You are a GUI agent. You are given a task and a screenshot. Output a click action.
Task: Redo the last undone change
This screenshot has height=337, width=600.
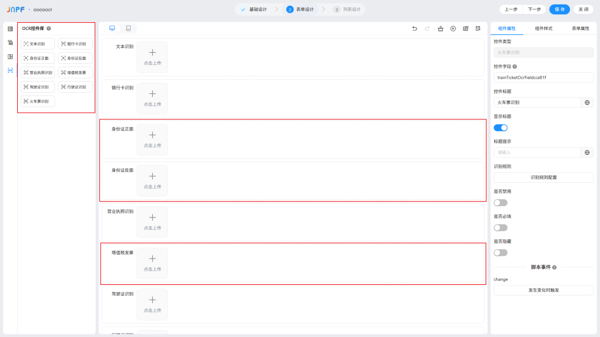click(x=427, y=28)
